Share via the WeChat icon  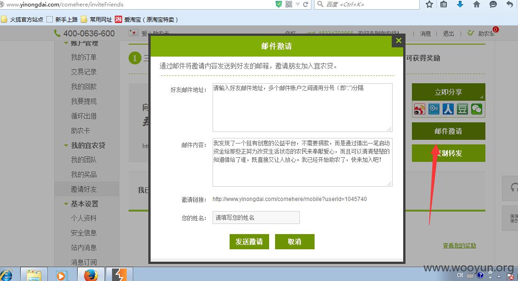point(476,109)
